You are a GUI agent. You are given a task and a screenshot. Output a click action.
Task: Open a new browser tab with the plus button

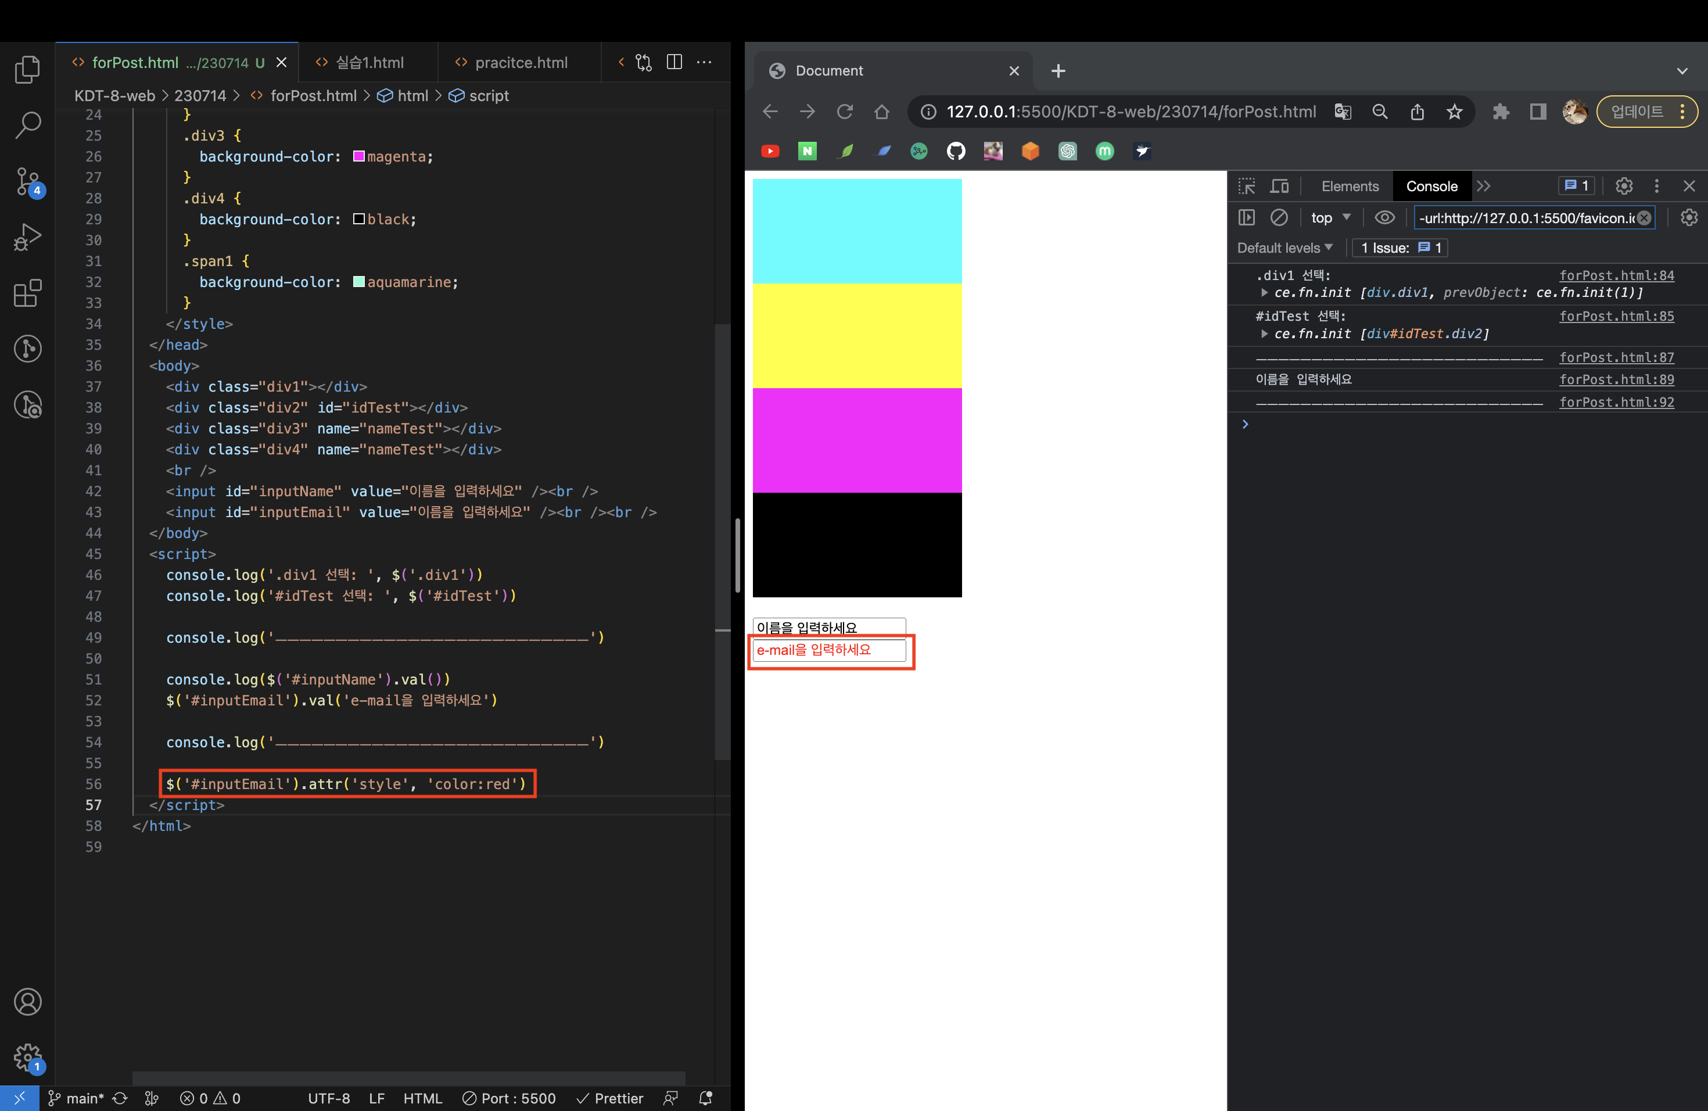[1058, 71]
